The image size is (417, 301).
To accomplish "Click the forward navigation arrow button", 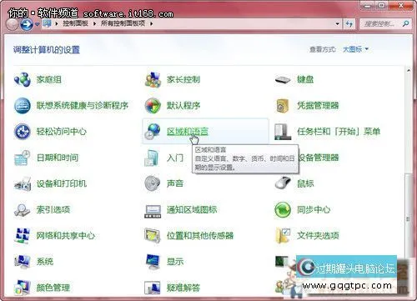I will point(27,24).
